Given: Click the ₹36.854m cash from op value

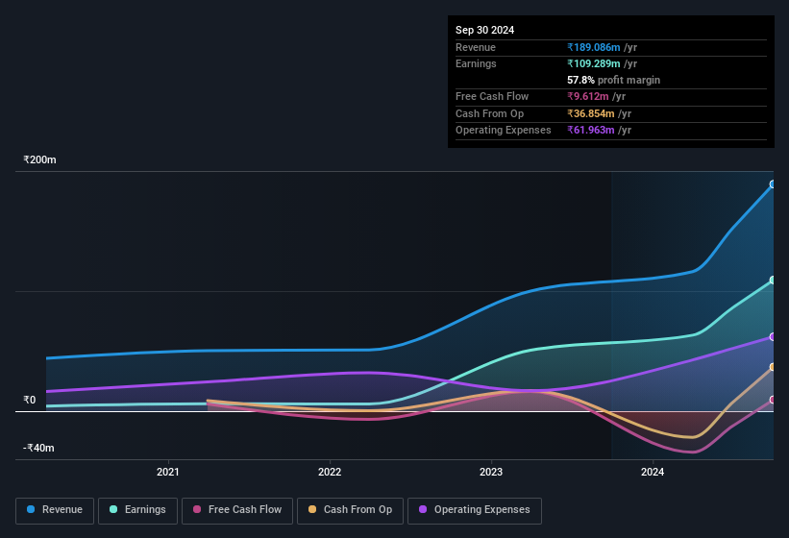Looking at the screenshot, I should [x=591, y=113].
